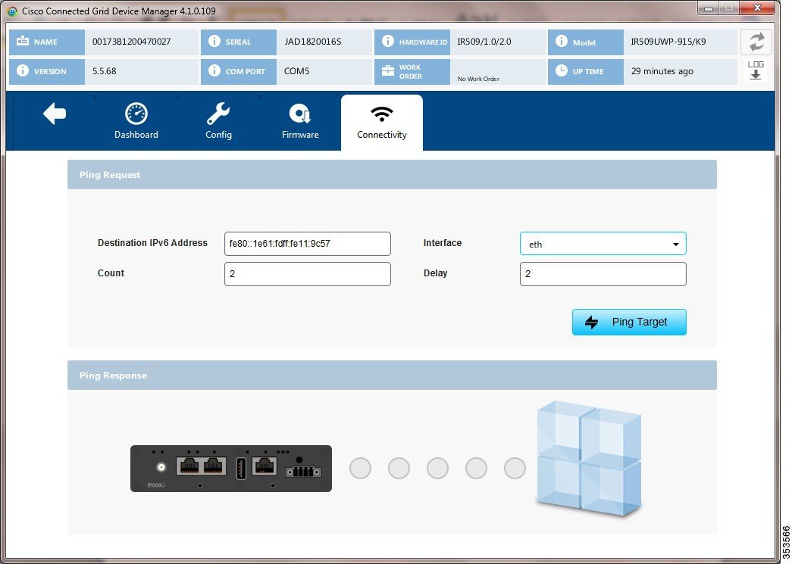The image size is (792, 564).
Task: Click the first ping status circle
Action: pyautogui.click(x=360, y=468)
